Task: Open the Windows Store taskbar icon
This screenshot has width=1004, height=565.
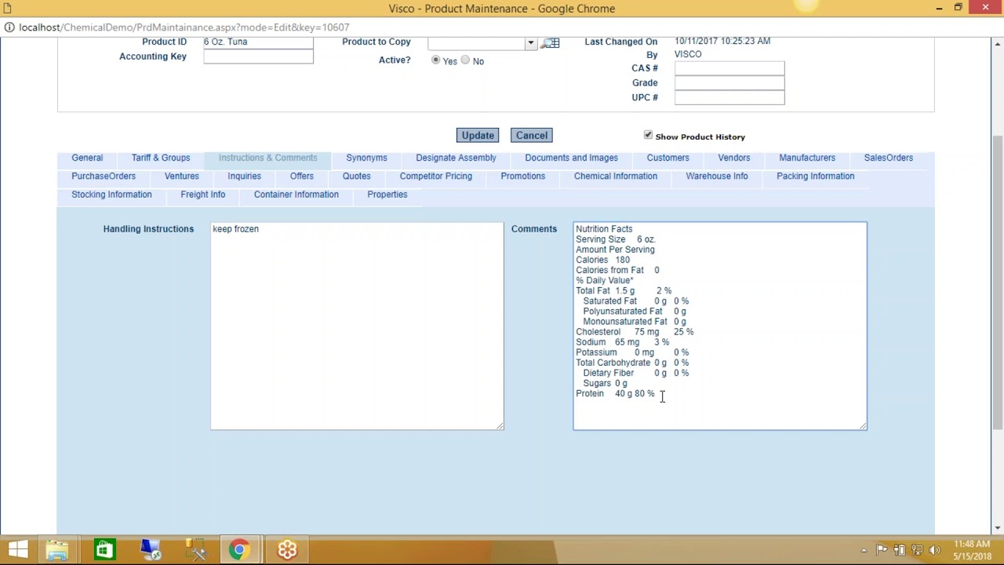Action: (x=104, y=550)
